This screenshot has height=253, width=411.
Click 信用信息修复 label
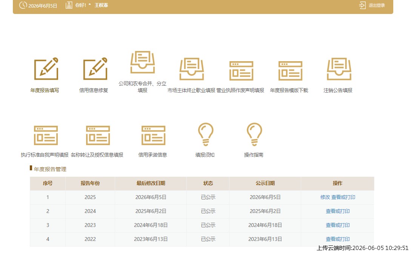click(x=94, y=90)
